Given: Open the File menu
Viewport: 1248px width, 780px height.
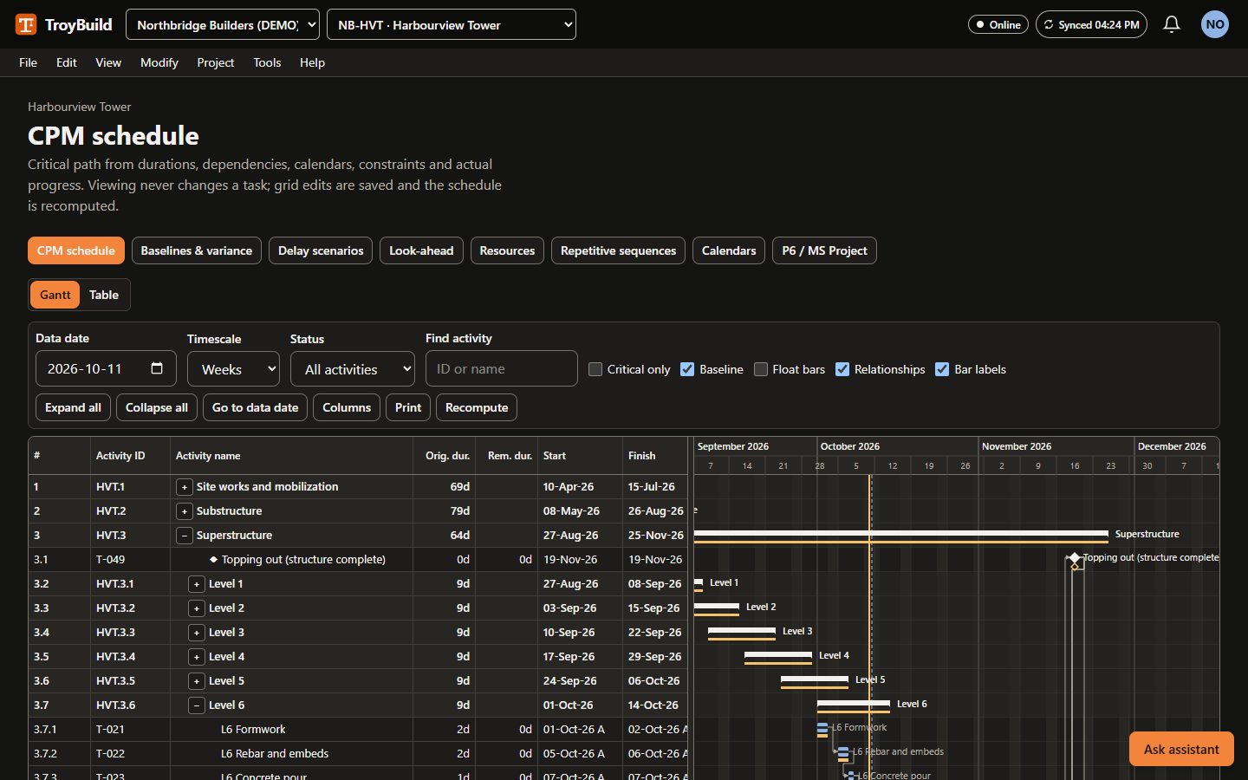Looking at the screenshot, I should point(28,62).
